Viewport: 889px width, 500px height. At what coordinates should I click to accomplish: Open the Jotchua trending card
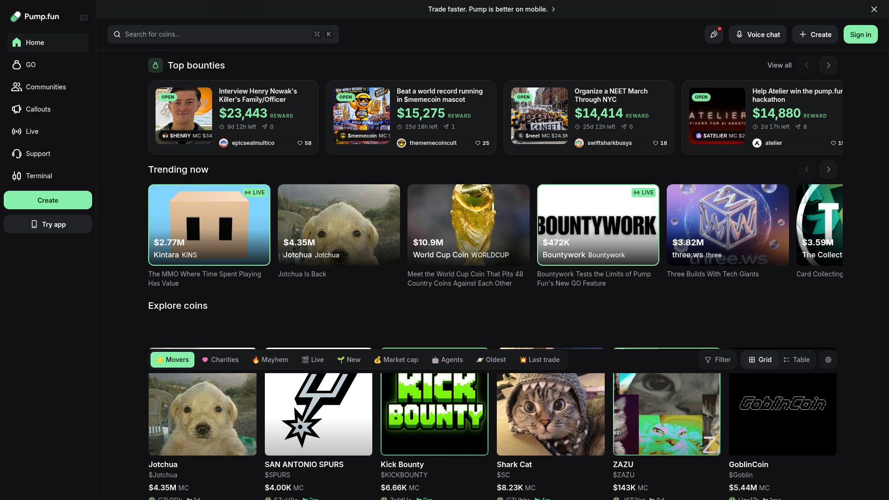click(339, 225)
